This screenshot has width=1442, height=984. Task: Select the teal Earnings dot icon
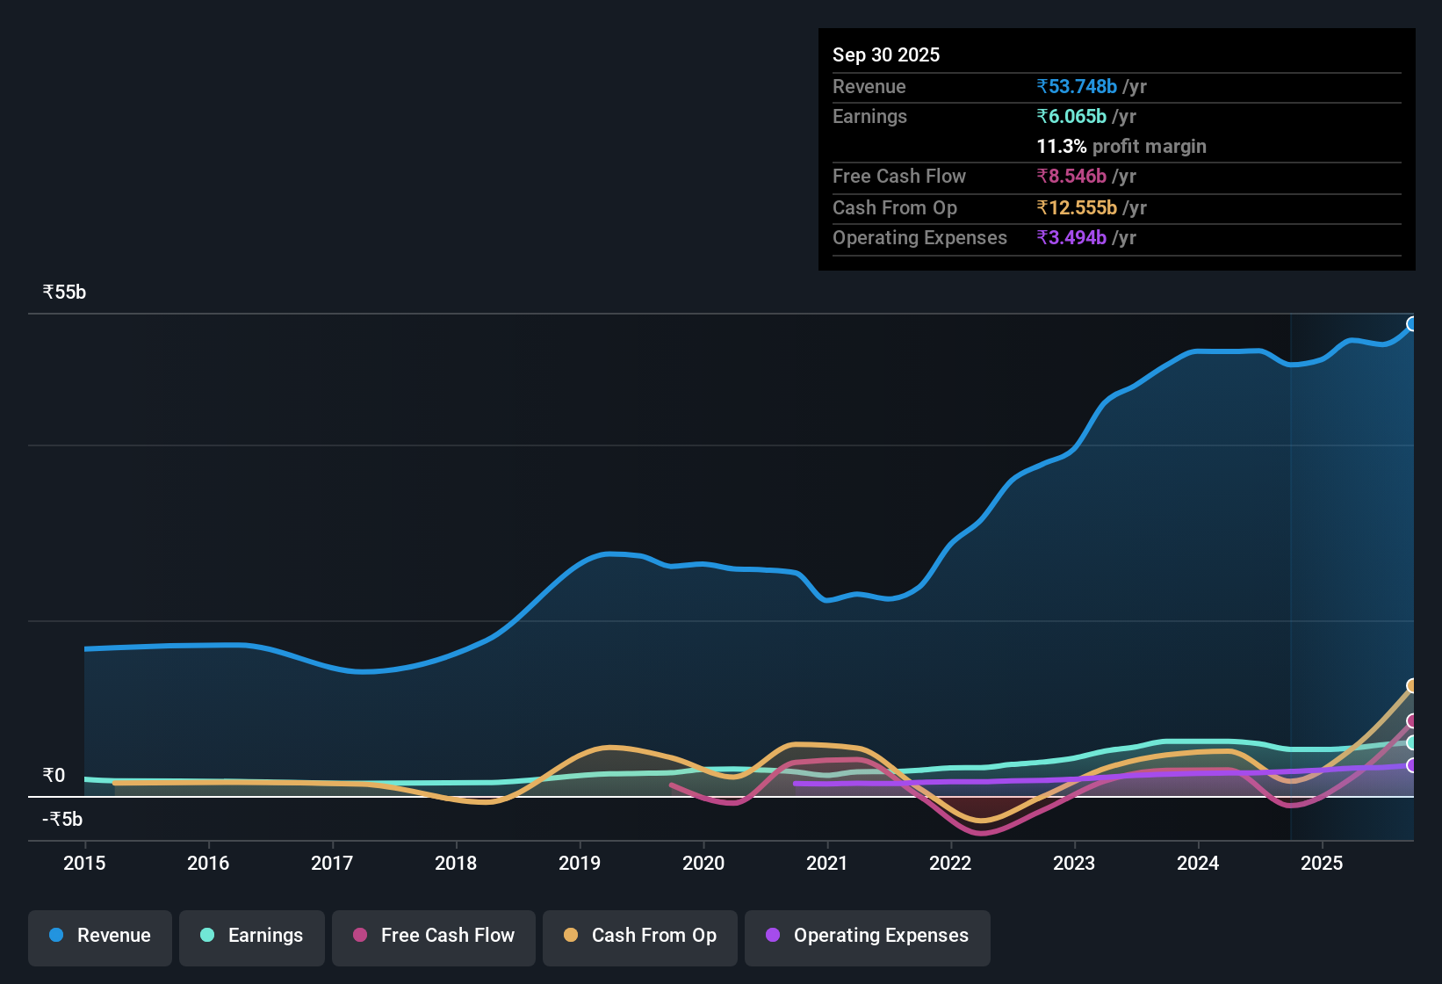(207, 936)
